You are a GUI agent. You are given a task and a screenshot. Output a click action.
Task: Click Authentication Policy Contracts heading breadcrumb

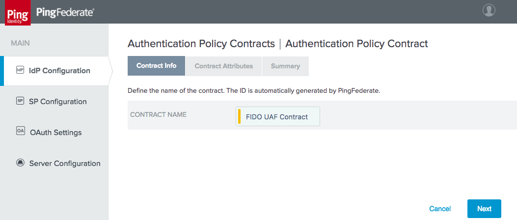201,44
